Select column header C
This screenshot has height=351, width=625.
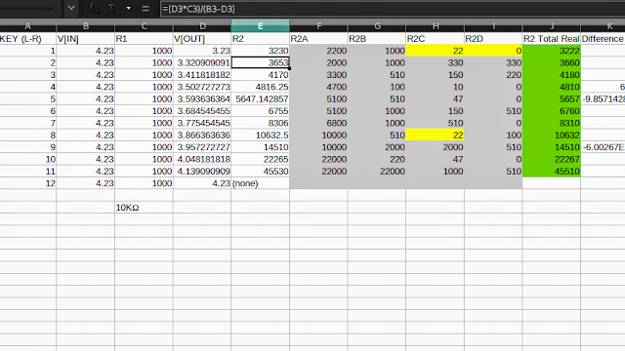[x=144, y=26]
